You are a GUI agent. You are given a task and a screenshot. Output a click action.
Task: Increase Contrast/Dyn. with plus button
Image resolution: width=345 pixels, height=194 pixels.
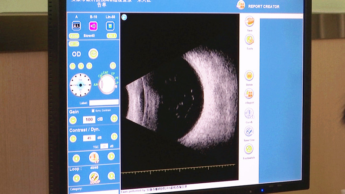click(114, 137)
